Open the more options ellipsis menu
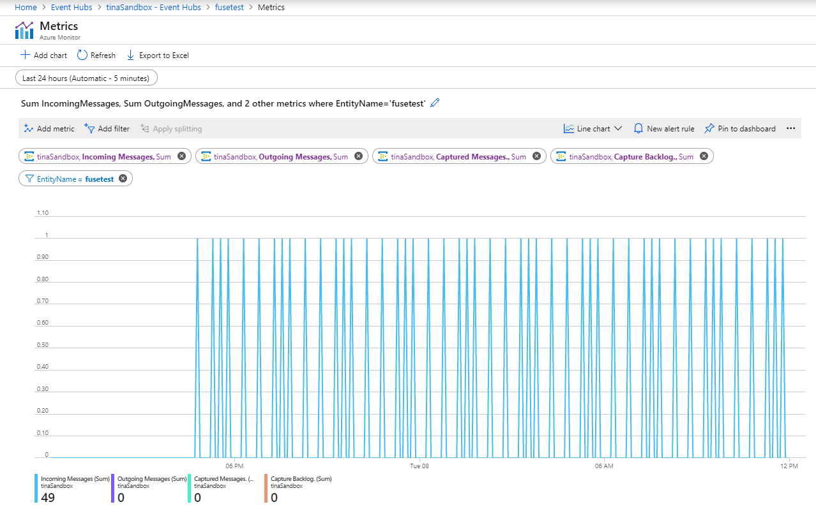Screen dimensions: 816x516 pyautogui.click(x=790, y=128)
